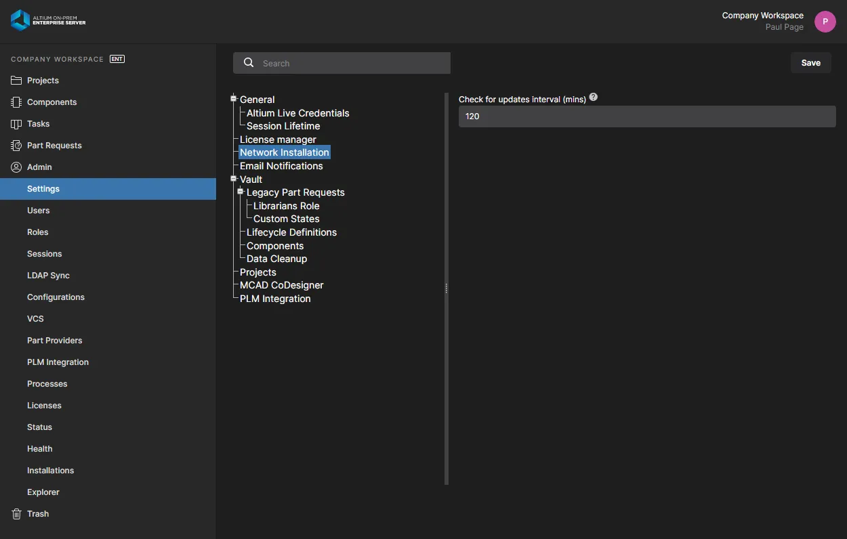Select Projects in the settings tree
This screenshot has height=539, width=847.
(x=258, y=272)
